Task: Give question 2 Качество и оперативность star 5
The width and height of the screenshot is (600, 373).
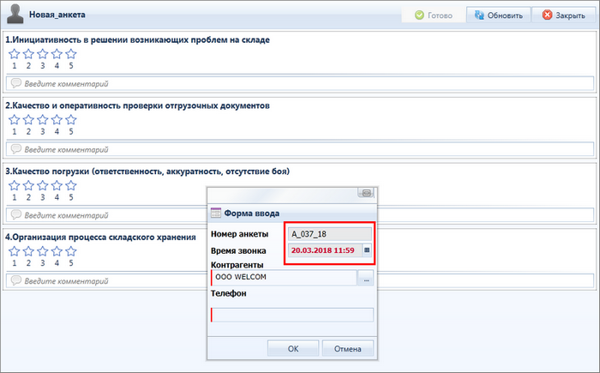Action: click(x=71, y=120)
